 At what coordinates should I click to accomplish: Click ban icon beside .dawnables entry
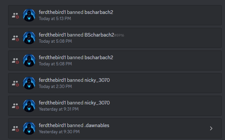(x=15, y=129)
